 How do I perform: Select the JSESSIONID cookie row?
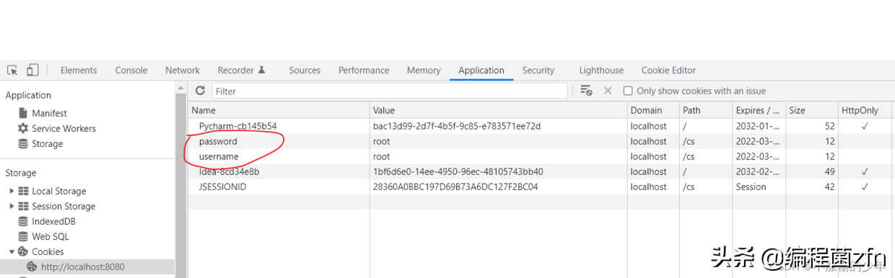[x=540, y=187]
